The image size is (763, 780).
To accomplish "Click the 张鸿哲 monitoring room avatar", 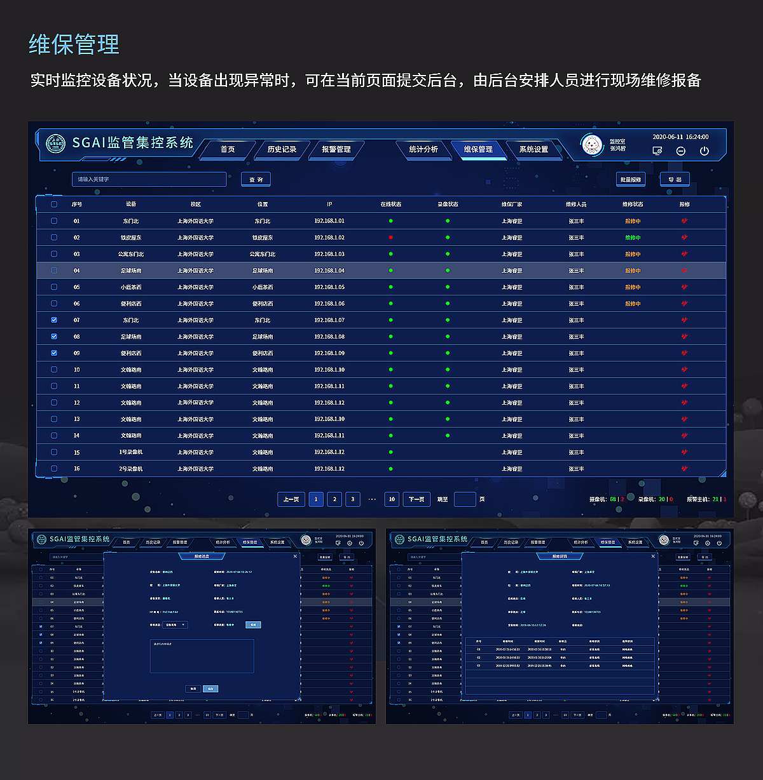I will [593, 145].
